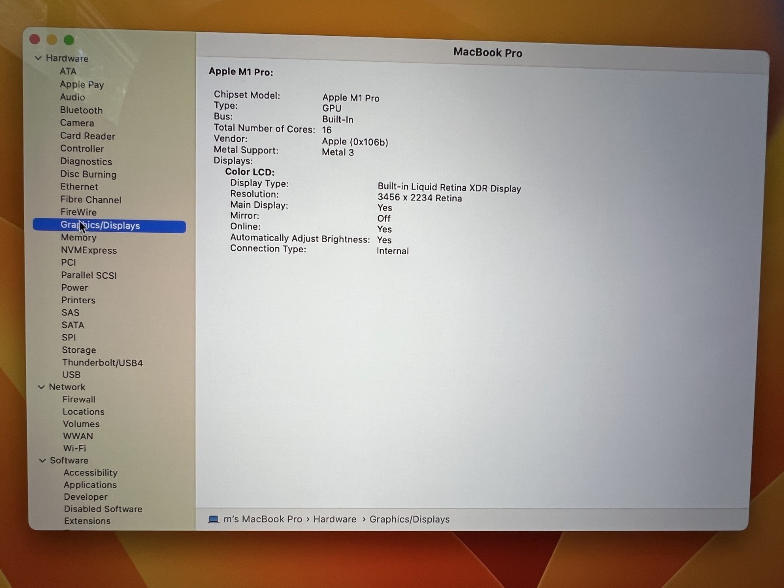Click the MacBook Pro window title
784x588 pixels.
click(x=488, y=52)
